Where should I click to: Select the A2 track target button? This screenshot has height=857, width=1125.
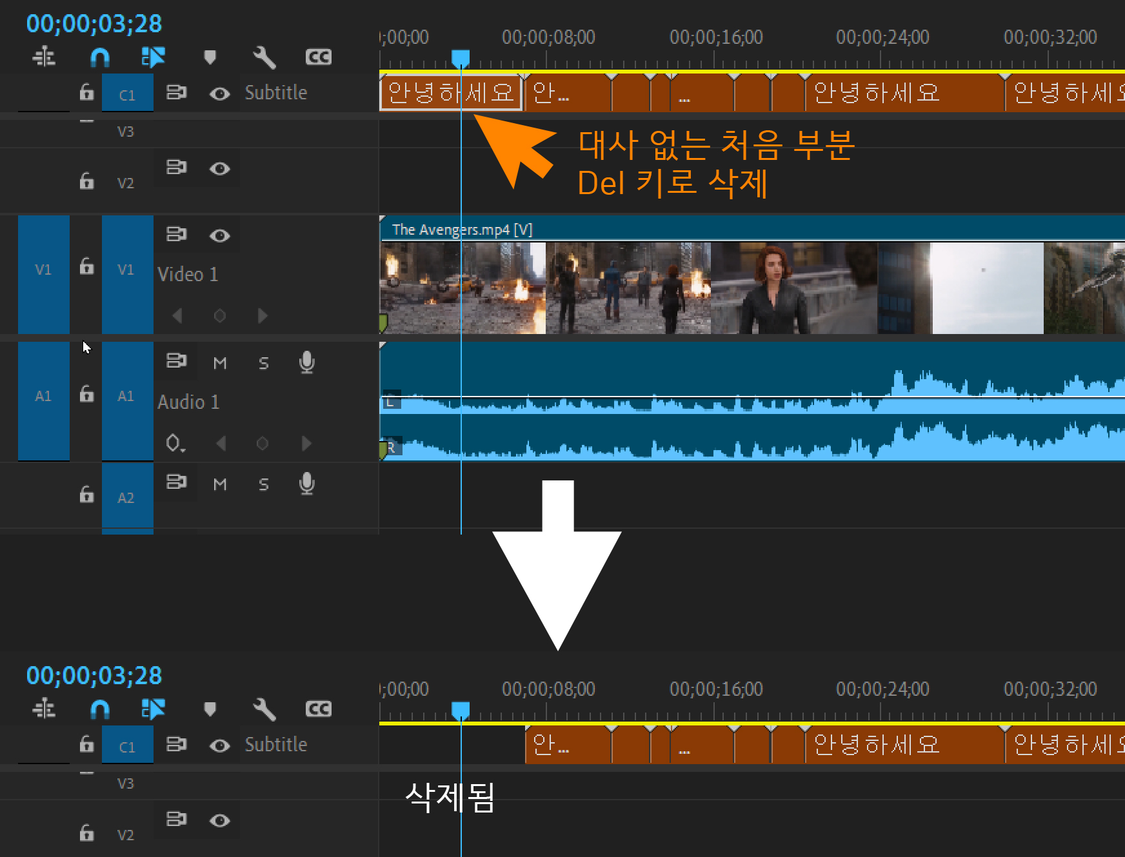(x=127, y=497)
